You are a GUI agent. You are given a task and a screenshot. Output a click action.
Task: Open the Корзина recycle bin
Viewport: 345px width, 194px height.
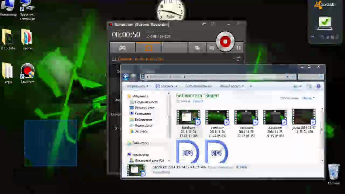(x=334, y=174)
